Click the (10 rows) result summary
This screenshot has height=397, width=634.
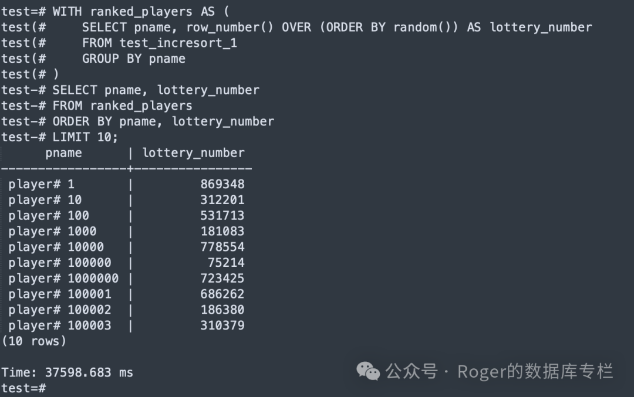34,341
